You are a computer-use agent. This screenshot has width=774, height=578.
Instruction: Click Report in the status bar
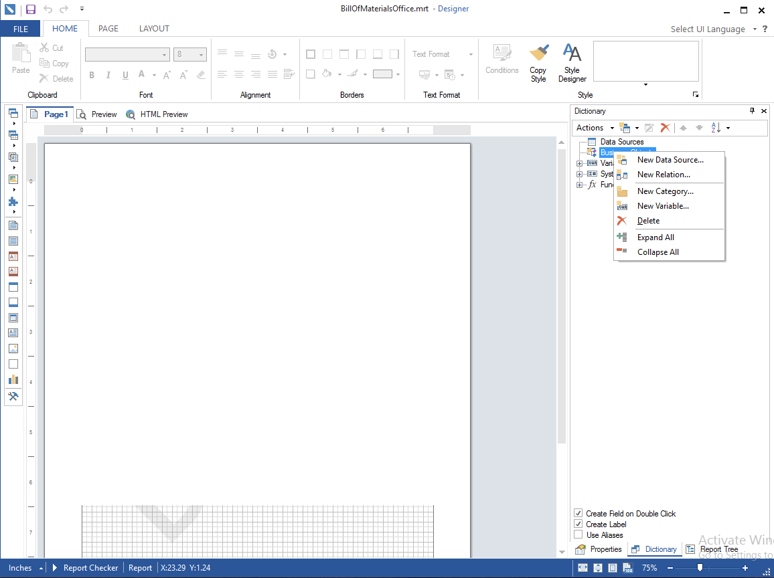[140, 568]
